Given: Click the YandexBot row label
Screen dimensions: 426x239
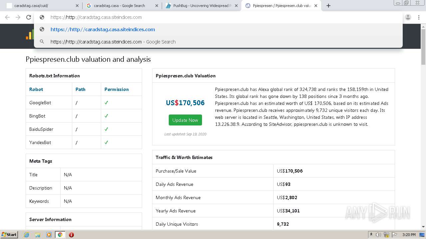Looking at the screenshot, I should tap(40, 142).
